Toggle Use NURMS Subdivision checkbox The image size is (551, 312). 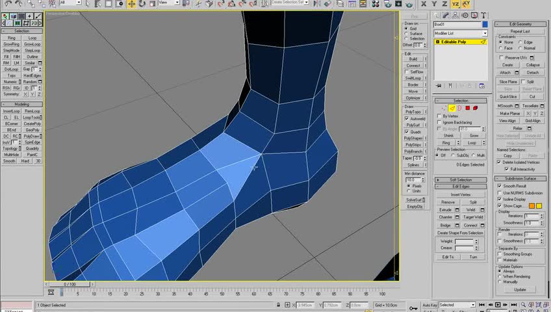(500, 193)
